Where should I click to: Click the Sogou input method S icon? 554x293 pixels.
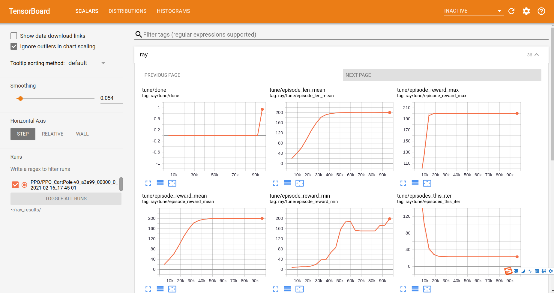pos(508,271)
